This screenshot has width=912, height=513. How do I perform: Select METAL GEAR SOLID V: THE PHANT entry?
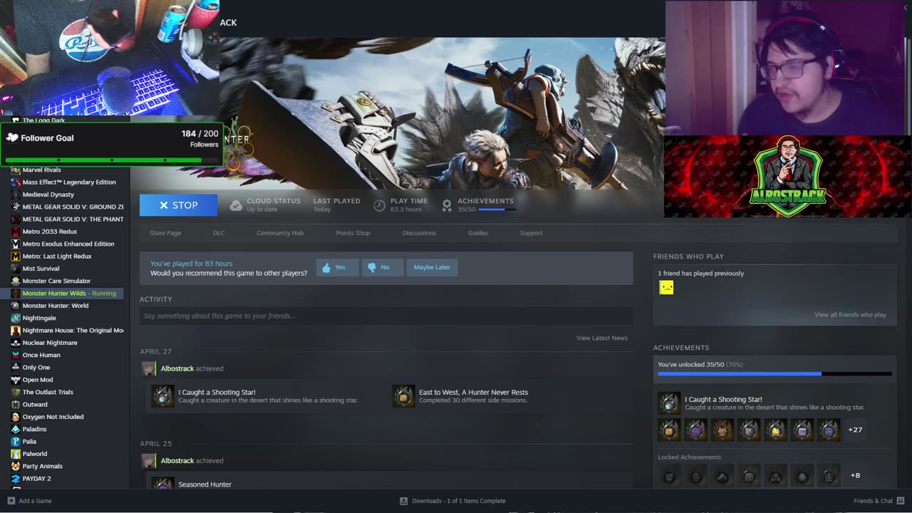click(x=73, y=219)
